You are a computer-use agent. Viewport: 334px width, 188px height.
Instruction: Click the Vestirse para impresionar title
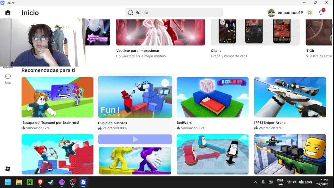coord(138,51)
